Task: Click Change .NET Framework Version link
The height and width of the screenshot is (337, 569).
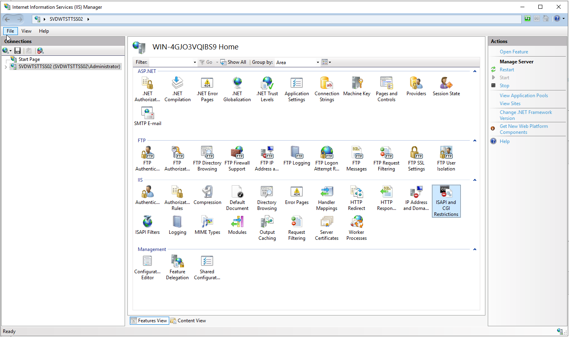Action: [526, 115]
